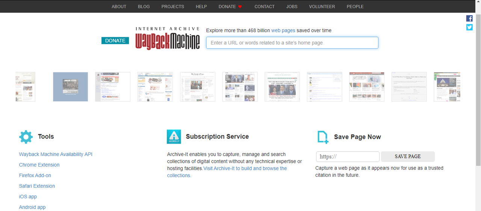Go to the BLOG page
481x211 pixels.
(x=144, y=6)
